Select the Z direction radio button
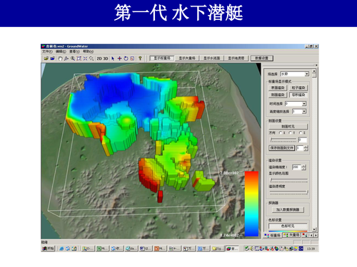The height and width of the screenshot is (267, 357). [301, 132]
